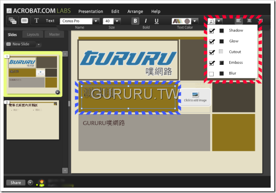Screen dimensions: 276x193
Task: Click the Cronos Pro font name field
Action: 76,21
